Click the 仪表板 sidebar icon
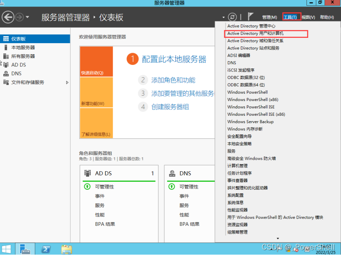 tap(6, 39)
